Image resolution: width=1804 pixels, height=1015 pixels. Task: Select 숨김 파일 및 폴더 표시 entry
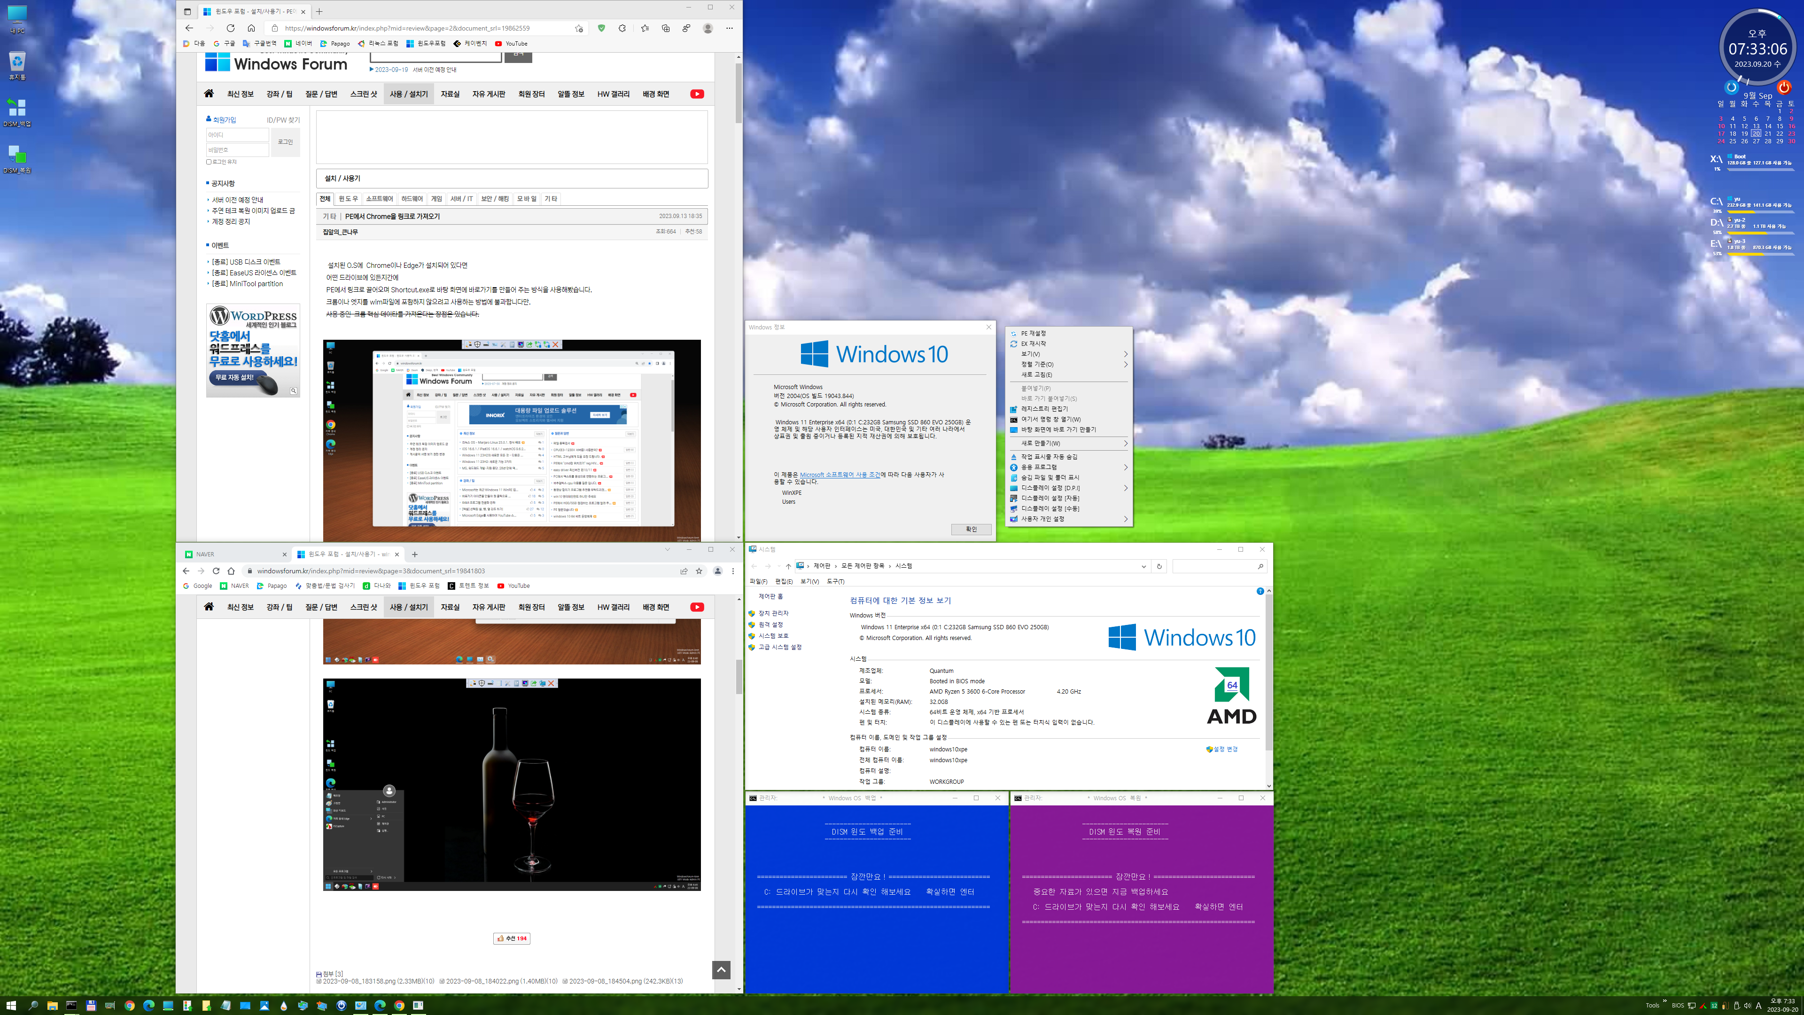coord(1069,478)
